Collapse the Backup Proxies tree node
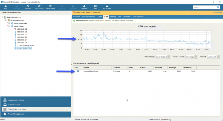Viewport: 223px width, 121px height. click(x=9, y=26)
